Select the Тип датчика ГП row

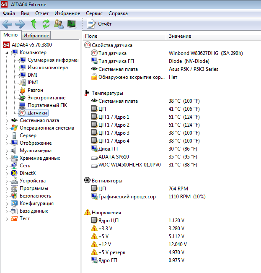click(x=150, y=61)
